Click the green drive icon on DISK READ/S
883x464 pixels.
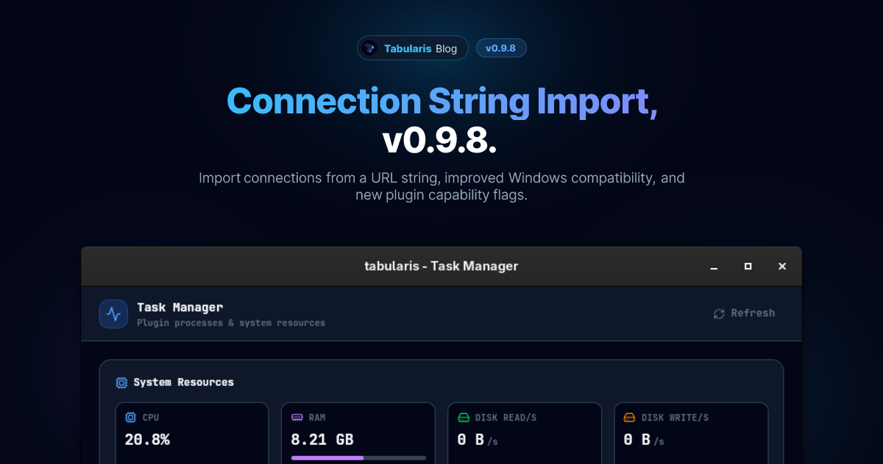(462, 417)
